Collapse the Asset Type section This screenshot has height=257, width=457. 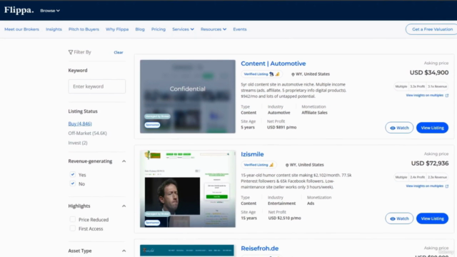pos(124,251)
